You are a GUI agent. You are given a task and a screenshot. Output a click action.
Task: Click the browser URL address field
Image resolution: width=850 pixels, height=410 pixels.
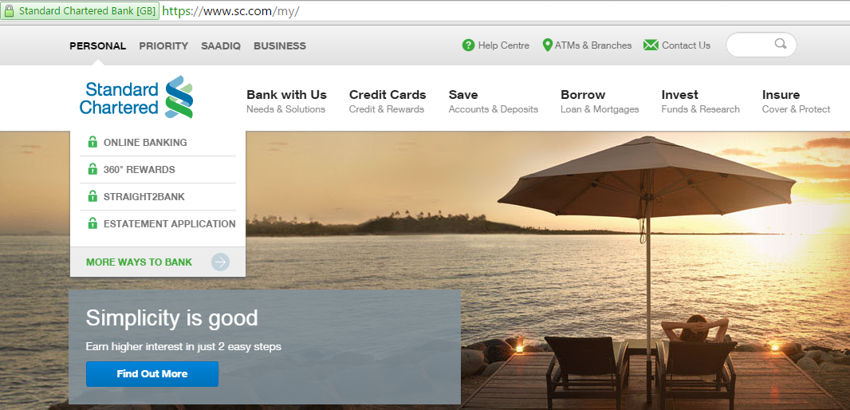(x=504, y=11)
